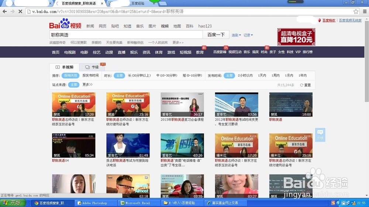Open the 排行榜 navigation item

pos(308,52)
